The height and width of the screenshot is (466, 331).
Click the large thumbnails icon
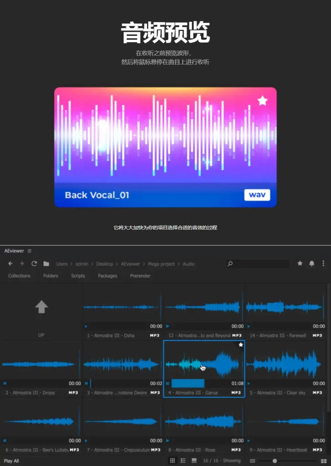click(324, 461)
